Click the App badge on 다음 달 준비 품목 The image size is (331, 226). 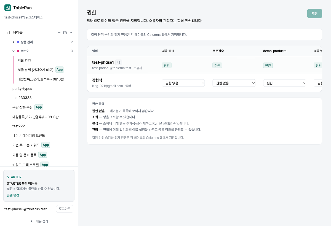pyautogui.click(x=43, y=155)
